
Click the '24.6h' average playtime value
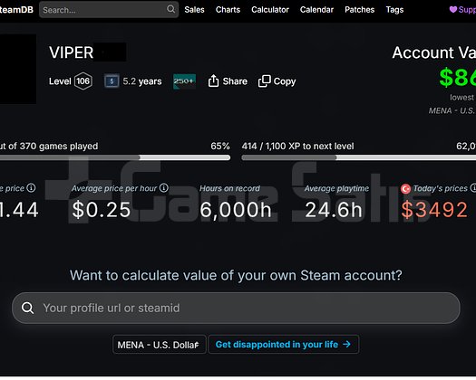pyautogui.click(x=334, y=209)
